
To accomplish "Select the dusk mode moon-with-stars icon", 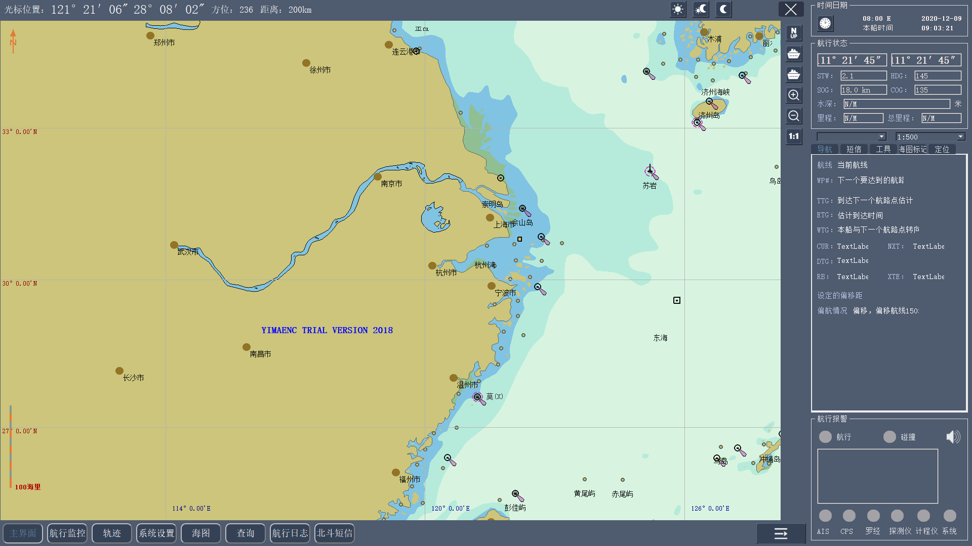I will click(x=701, y=10).
